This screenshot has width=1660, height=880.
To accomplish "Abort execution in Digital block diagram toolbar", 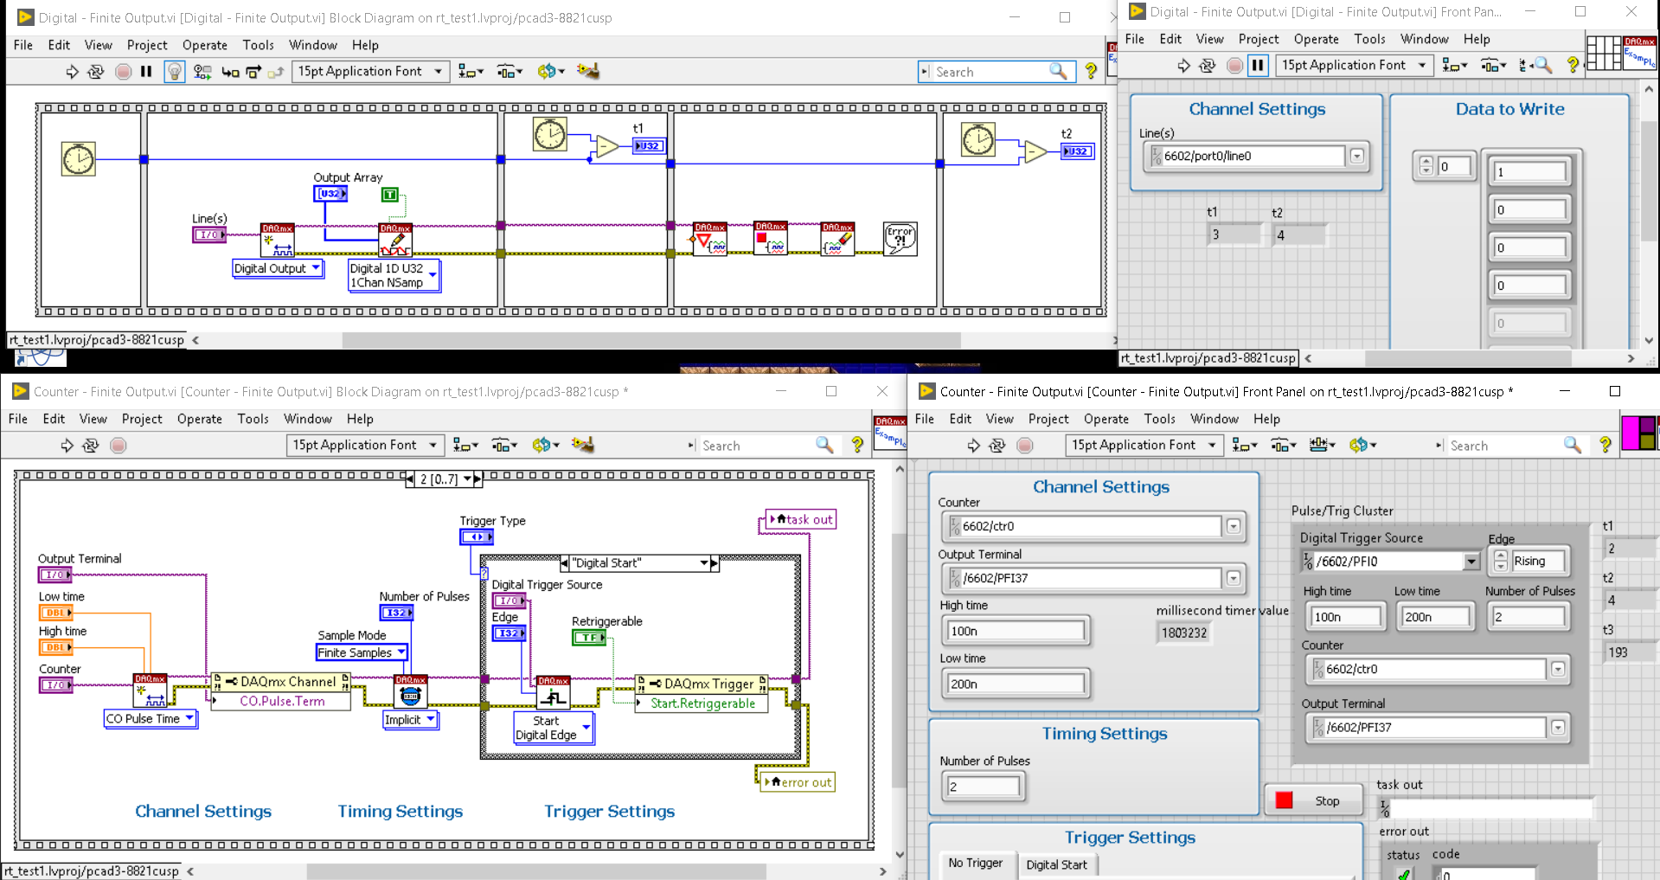I will point(124,72).
